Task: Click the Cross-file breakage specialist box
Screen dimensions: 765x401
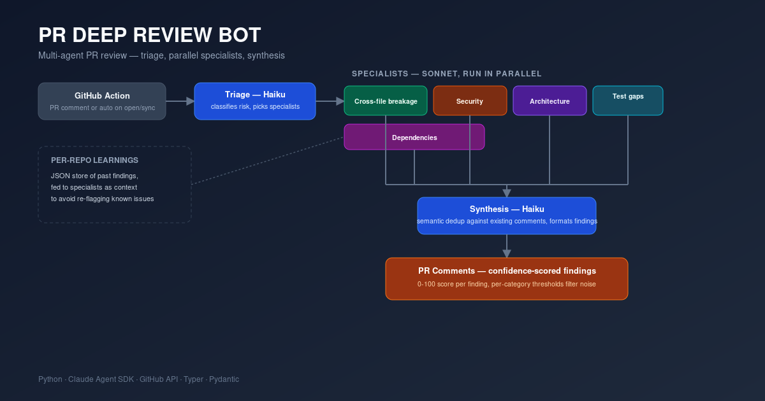Action: 386,101
